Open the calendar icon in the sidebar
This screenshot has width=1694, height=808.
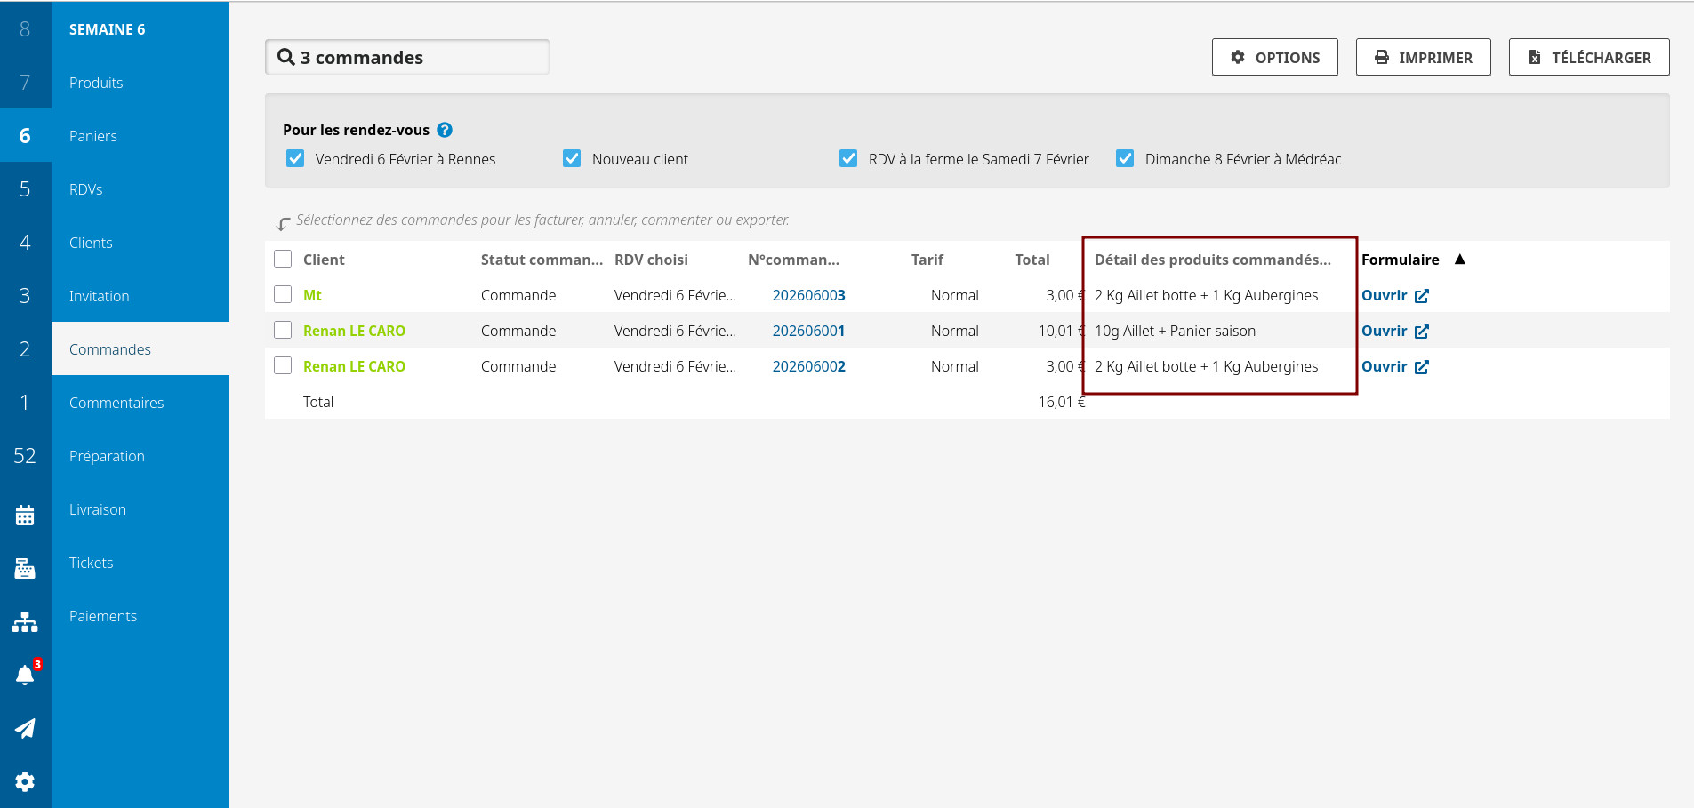point(25,516)
